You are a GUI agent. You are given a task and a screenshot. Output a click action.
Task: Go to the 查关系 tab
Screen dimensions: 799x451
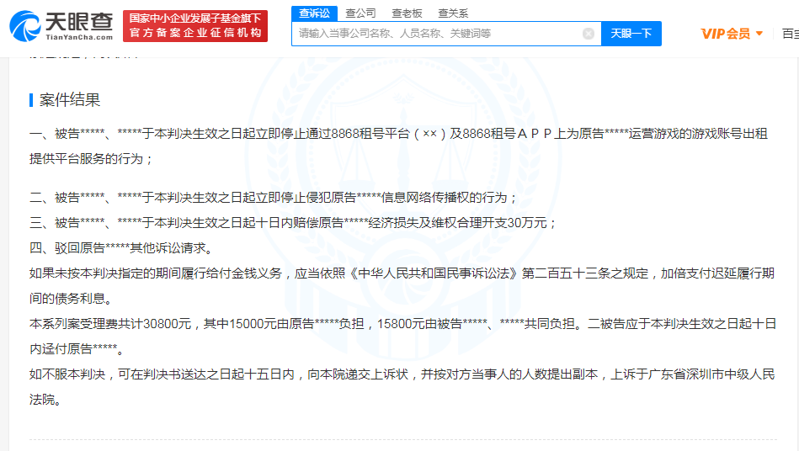point(453,13)
